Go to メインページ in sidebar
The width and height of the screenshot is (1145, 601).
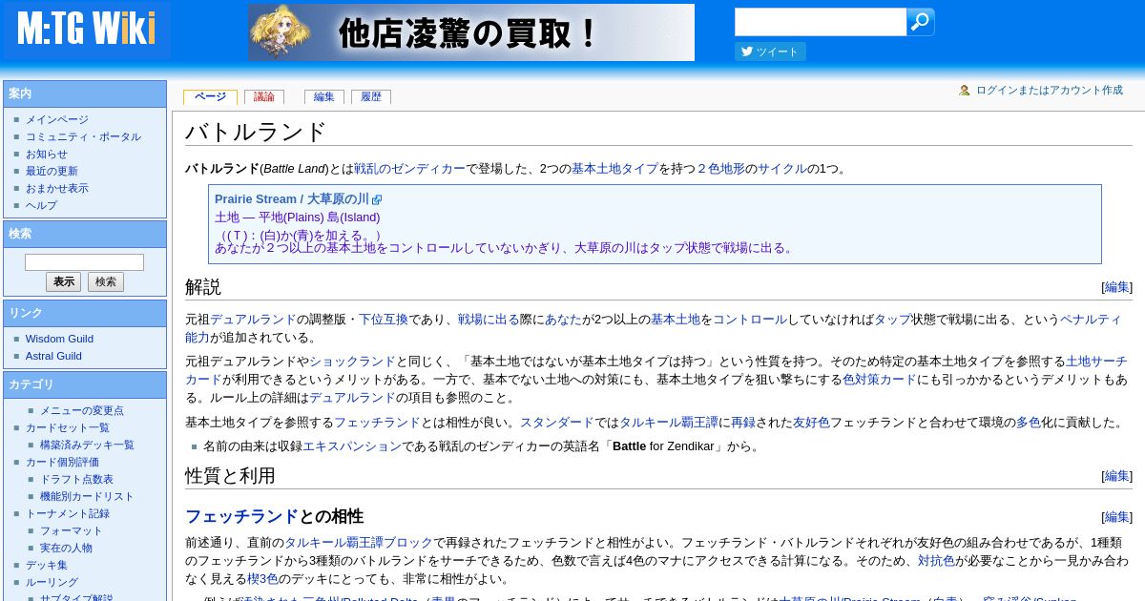point(57,119)
